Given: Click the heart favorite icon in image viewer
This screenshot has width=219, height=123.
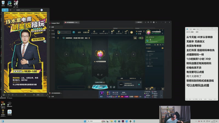Looking at the screenshot, I should click(x=9, y=95).
